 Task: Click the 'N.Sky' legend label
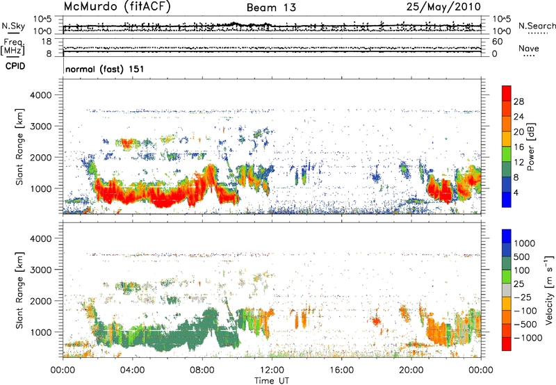[13, 26]
